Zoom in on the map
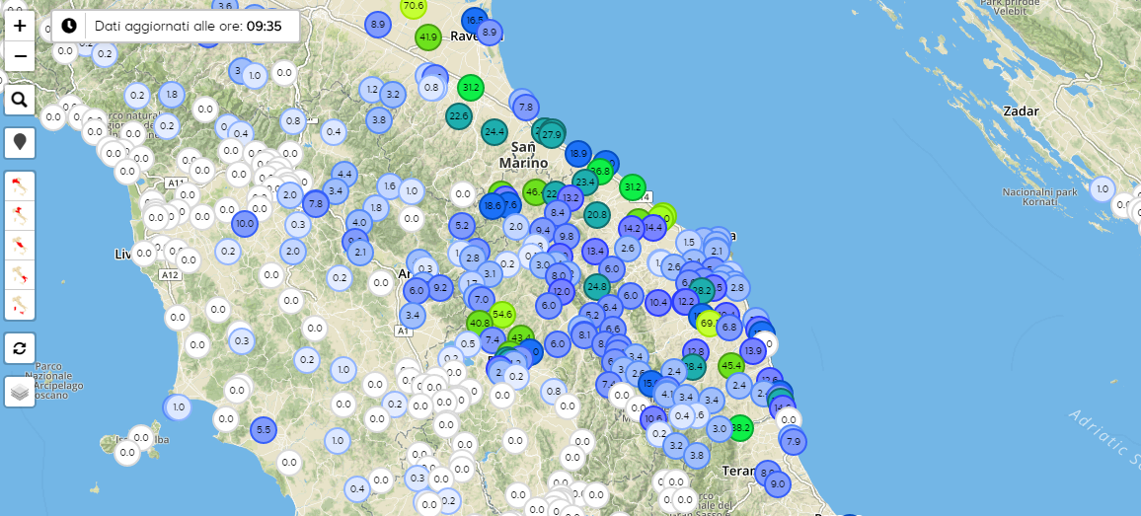1141x516 pixels. (x=20, y=26)
